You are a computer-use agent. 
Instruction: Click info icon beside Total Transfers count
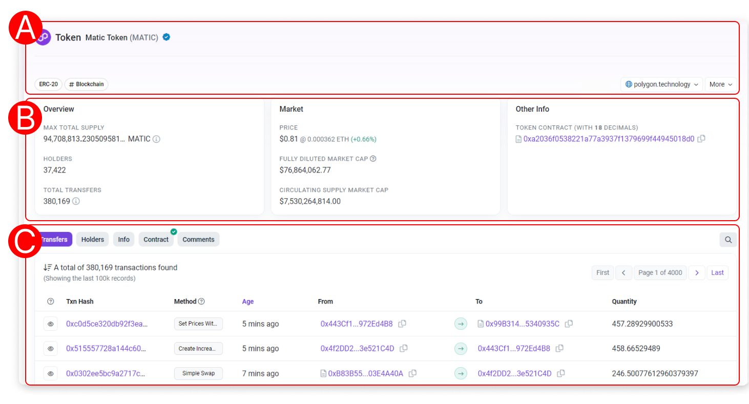[76, 201]
